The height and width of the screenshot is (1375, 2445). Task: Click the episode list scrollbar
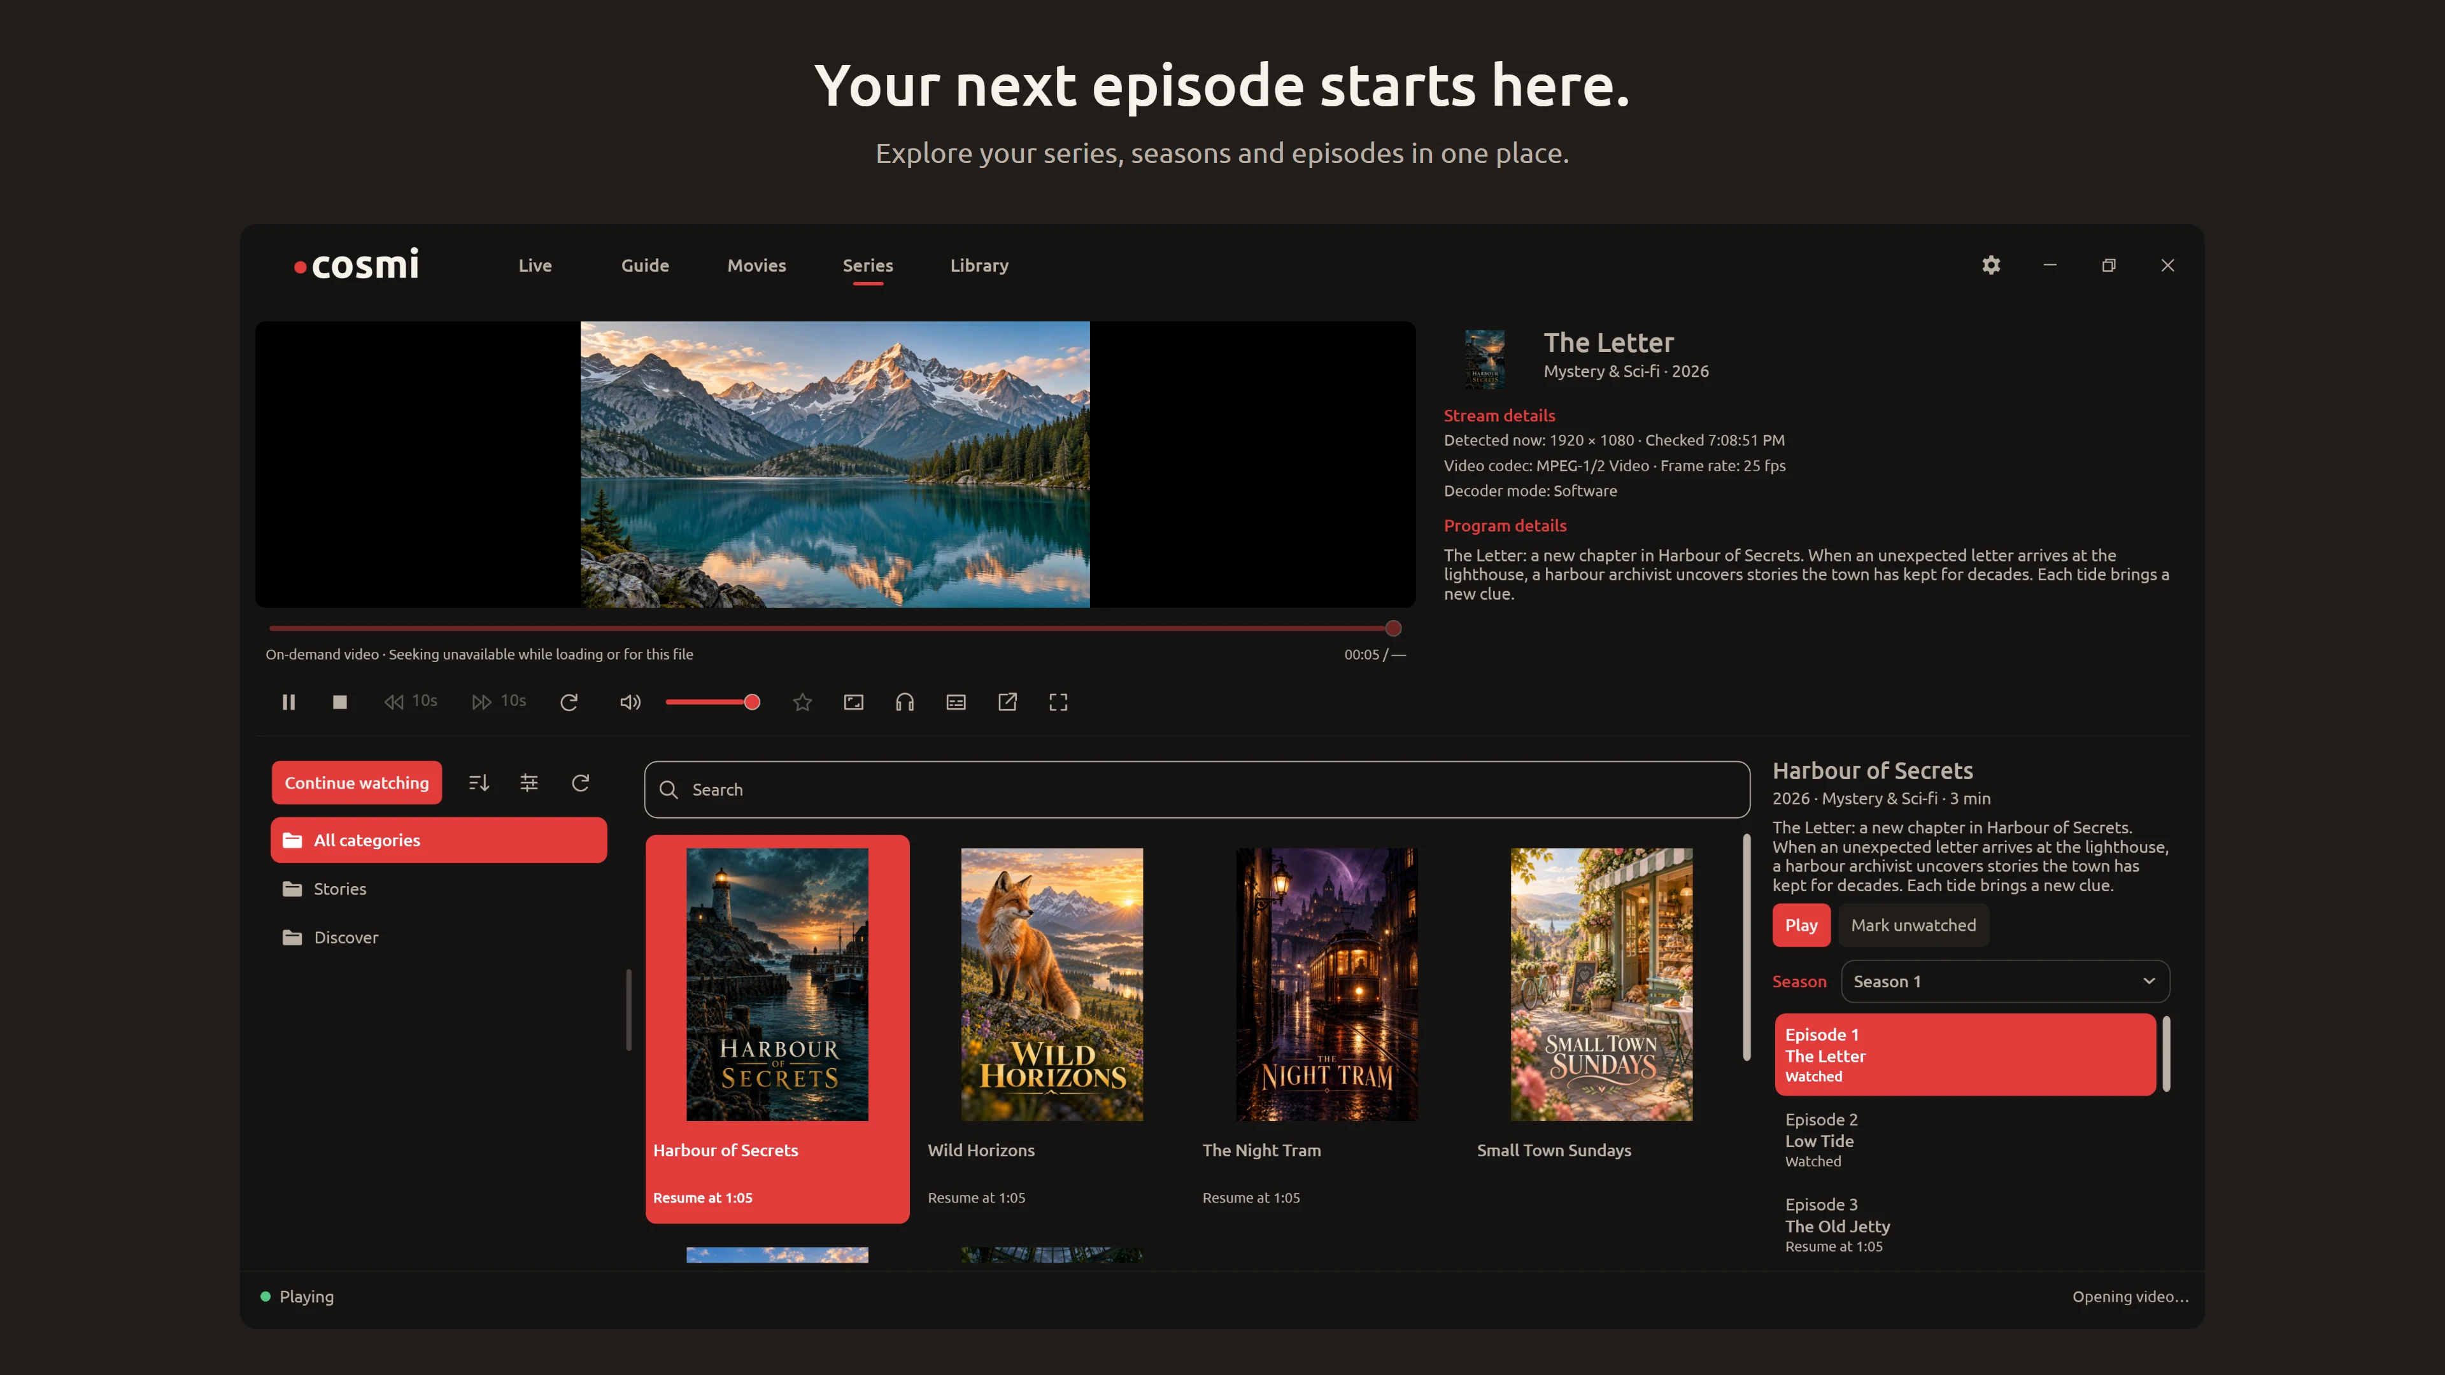[2166, 1054]
